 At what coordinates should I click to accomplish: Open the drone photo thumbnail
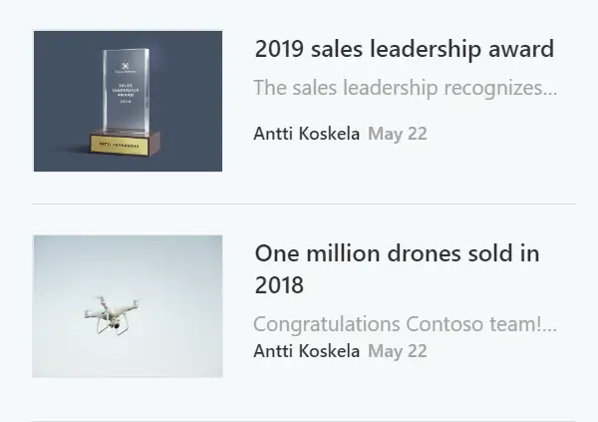(x=128, y=306)
